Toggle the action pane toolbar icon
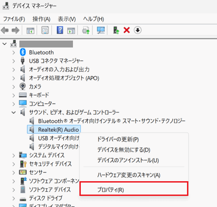 click(x=71, y=30)
